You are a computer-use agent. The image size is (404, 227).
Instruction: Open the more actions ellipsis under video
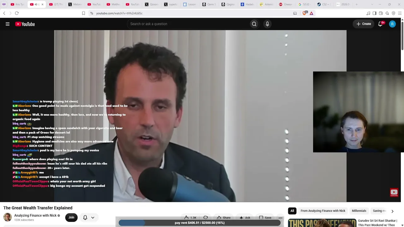pyautogui.click(x=280, y=218)
